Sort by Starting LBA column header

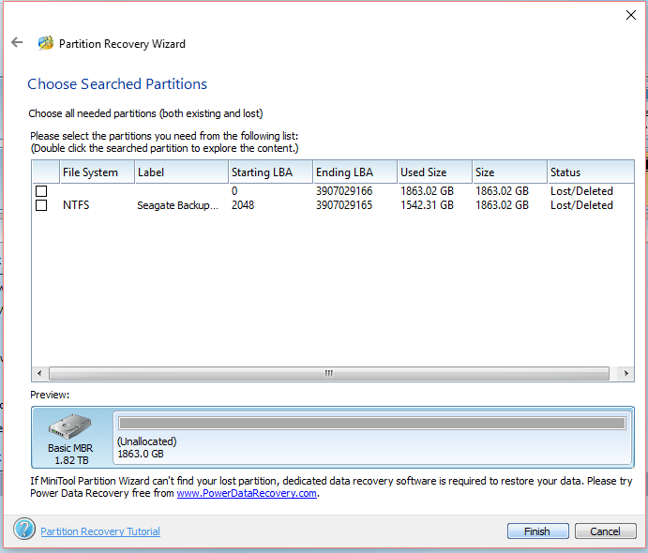271,172
